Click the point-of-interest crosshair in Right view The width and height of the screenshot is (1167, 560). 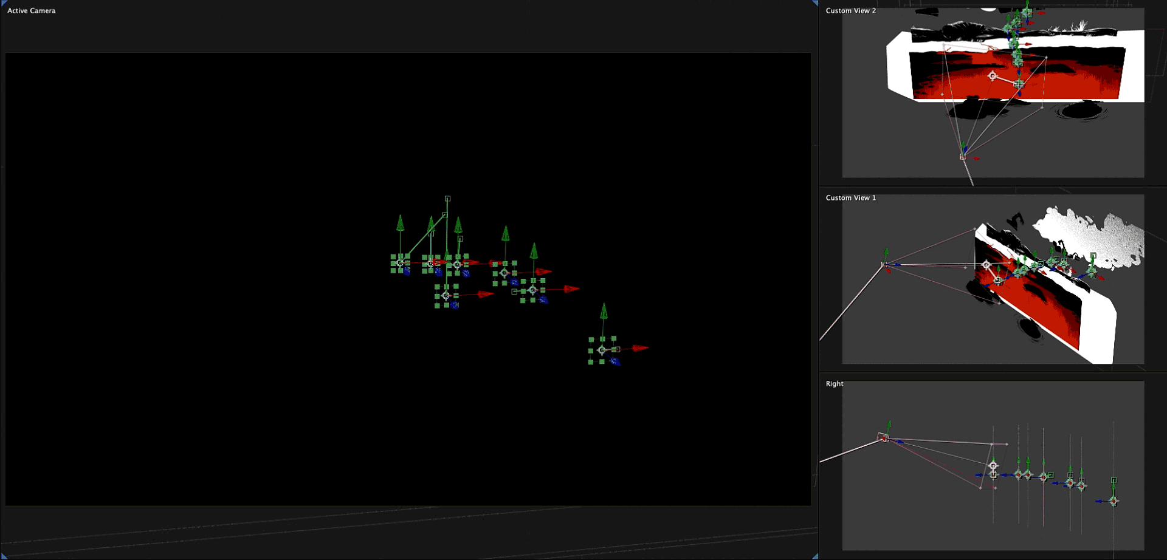pyautogui.click(x=993, y=466)
